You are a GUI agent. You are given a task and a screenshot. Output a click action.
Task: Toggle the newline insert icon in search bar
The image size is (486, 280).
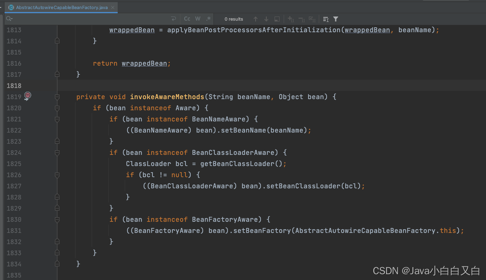(173, 19)
